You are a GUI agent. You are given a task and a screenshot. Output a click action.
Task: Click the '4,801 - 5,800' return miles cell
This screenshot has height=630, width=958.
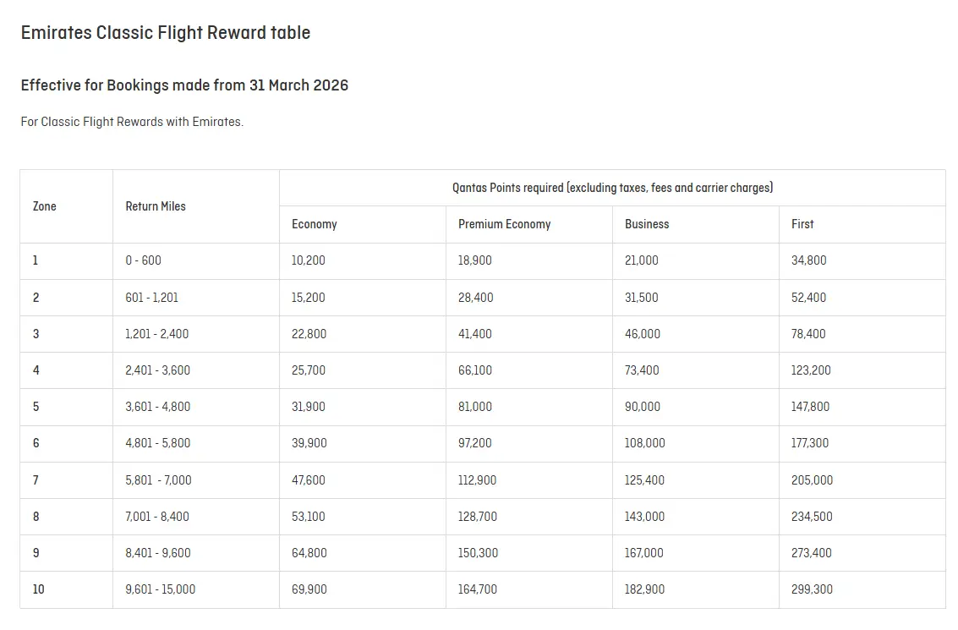(x=158, y=443)
